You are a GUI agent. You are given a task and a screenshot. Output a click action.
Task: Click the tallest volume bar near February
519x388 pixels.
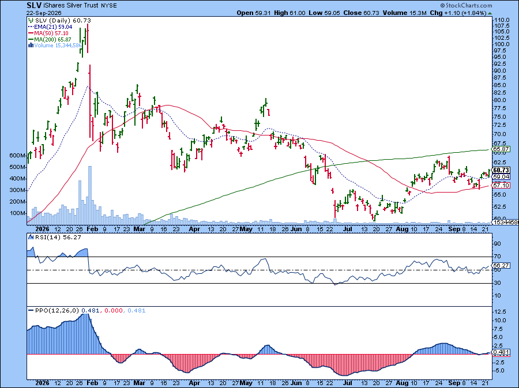[90, 195]
